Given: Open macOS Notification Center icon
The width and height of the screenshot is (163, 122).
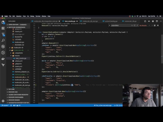Looking at the screenshot, I should [x=160, y=16].
